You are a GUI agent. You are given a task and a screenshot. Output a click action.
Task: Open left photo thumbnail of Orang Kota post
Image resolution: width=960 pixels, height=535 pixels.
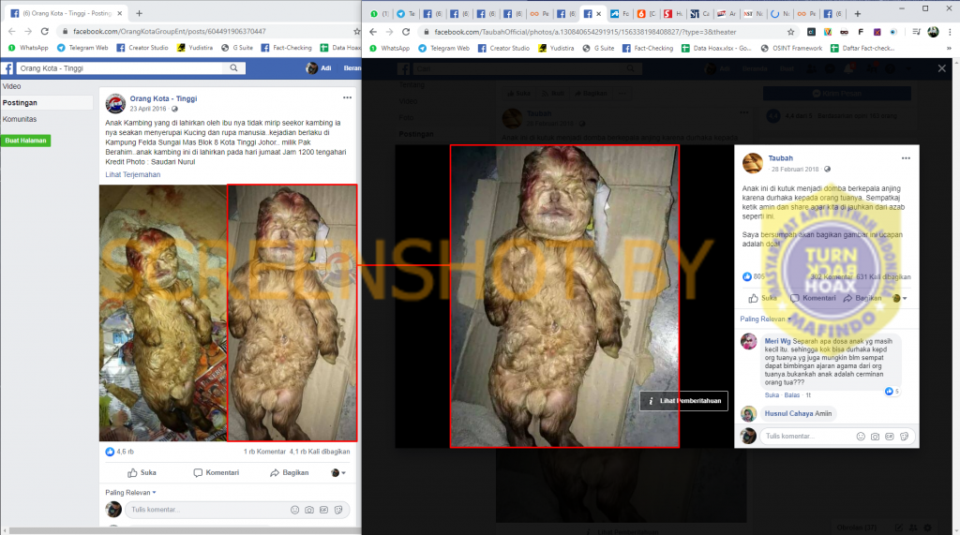[163, 313]
